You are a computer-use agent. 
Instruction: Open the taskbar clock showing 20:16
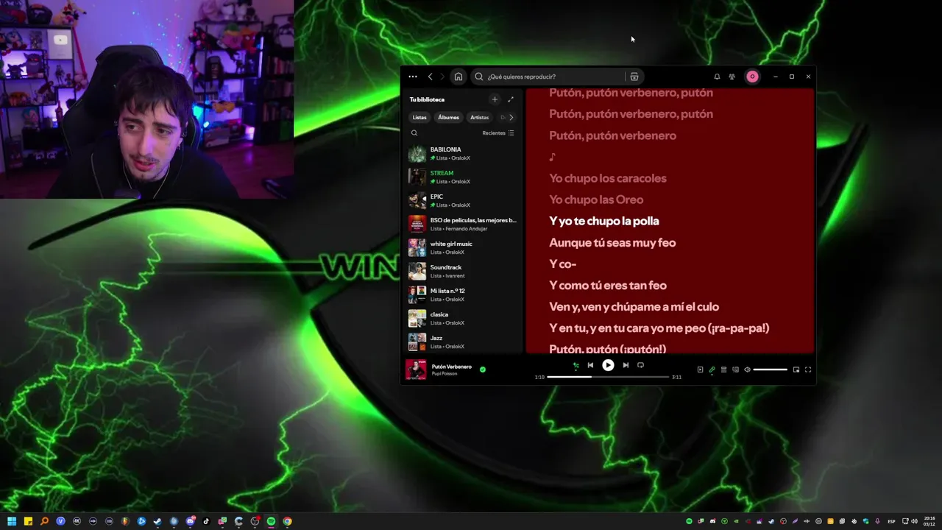(929, 521)
